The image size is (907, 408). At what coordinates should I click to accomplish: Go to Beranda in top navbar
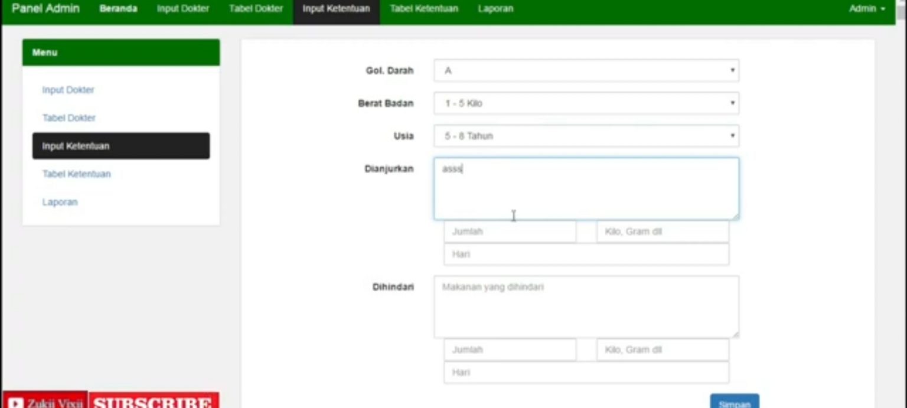point(118,9)
